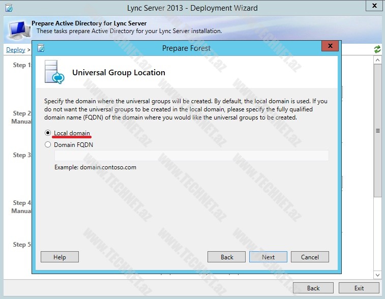385x299 pixels.
Task: Click the computer icon in the header banner
Action: 19,30
